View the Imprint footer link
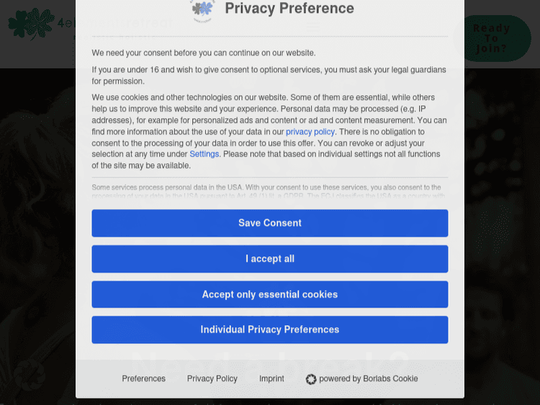540x405 pixels. tap(271, 378)
